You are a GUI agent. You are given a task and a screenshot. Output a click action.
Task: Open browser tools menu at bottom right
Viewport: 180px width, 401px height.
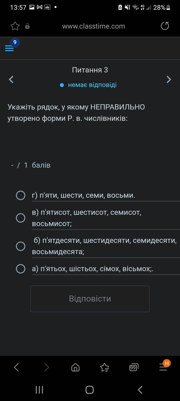(x=163, y=367)
